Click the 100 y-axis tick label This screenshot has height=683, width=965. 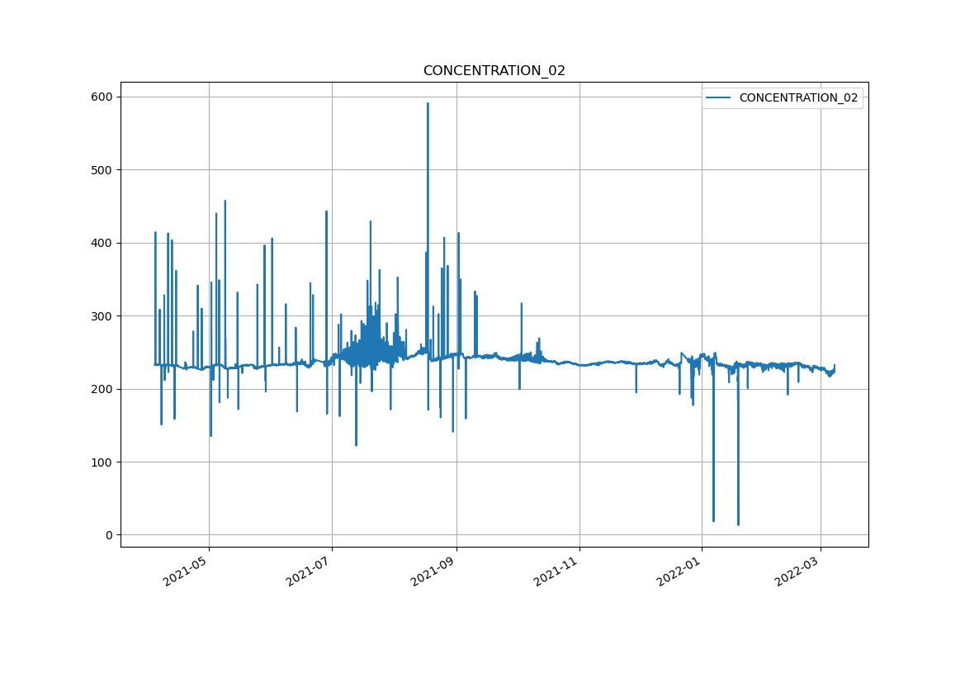click(x=102, y=462)
